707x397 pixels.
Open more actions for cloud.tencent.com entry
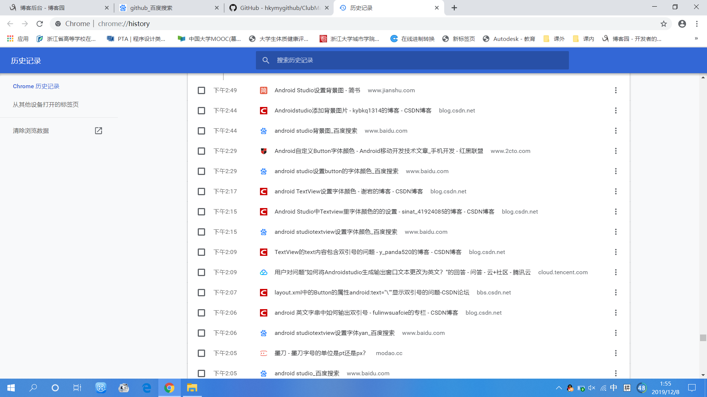[616, 272]
